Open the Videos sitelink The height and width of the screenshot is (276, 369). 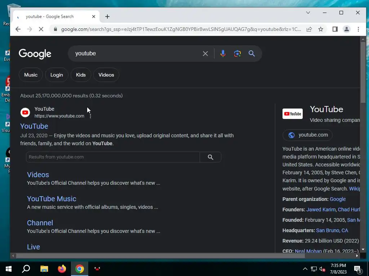pos(38,175)
